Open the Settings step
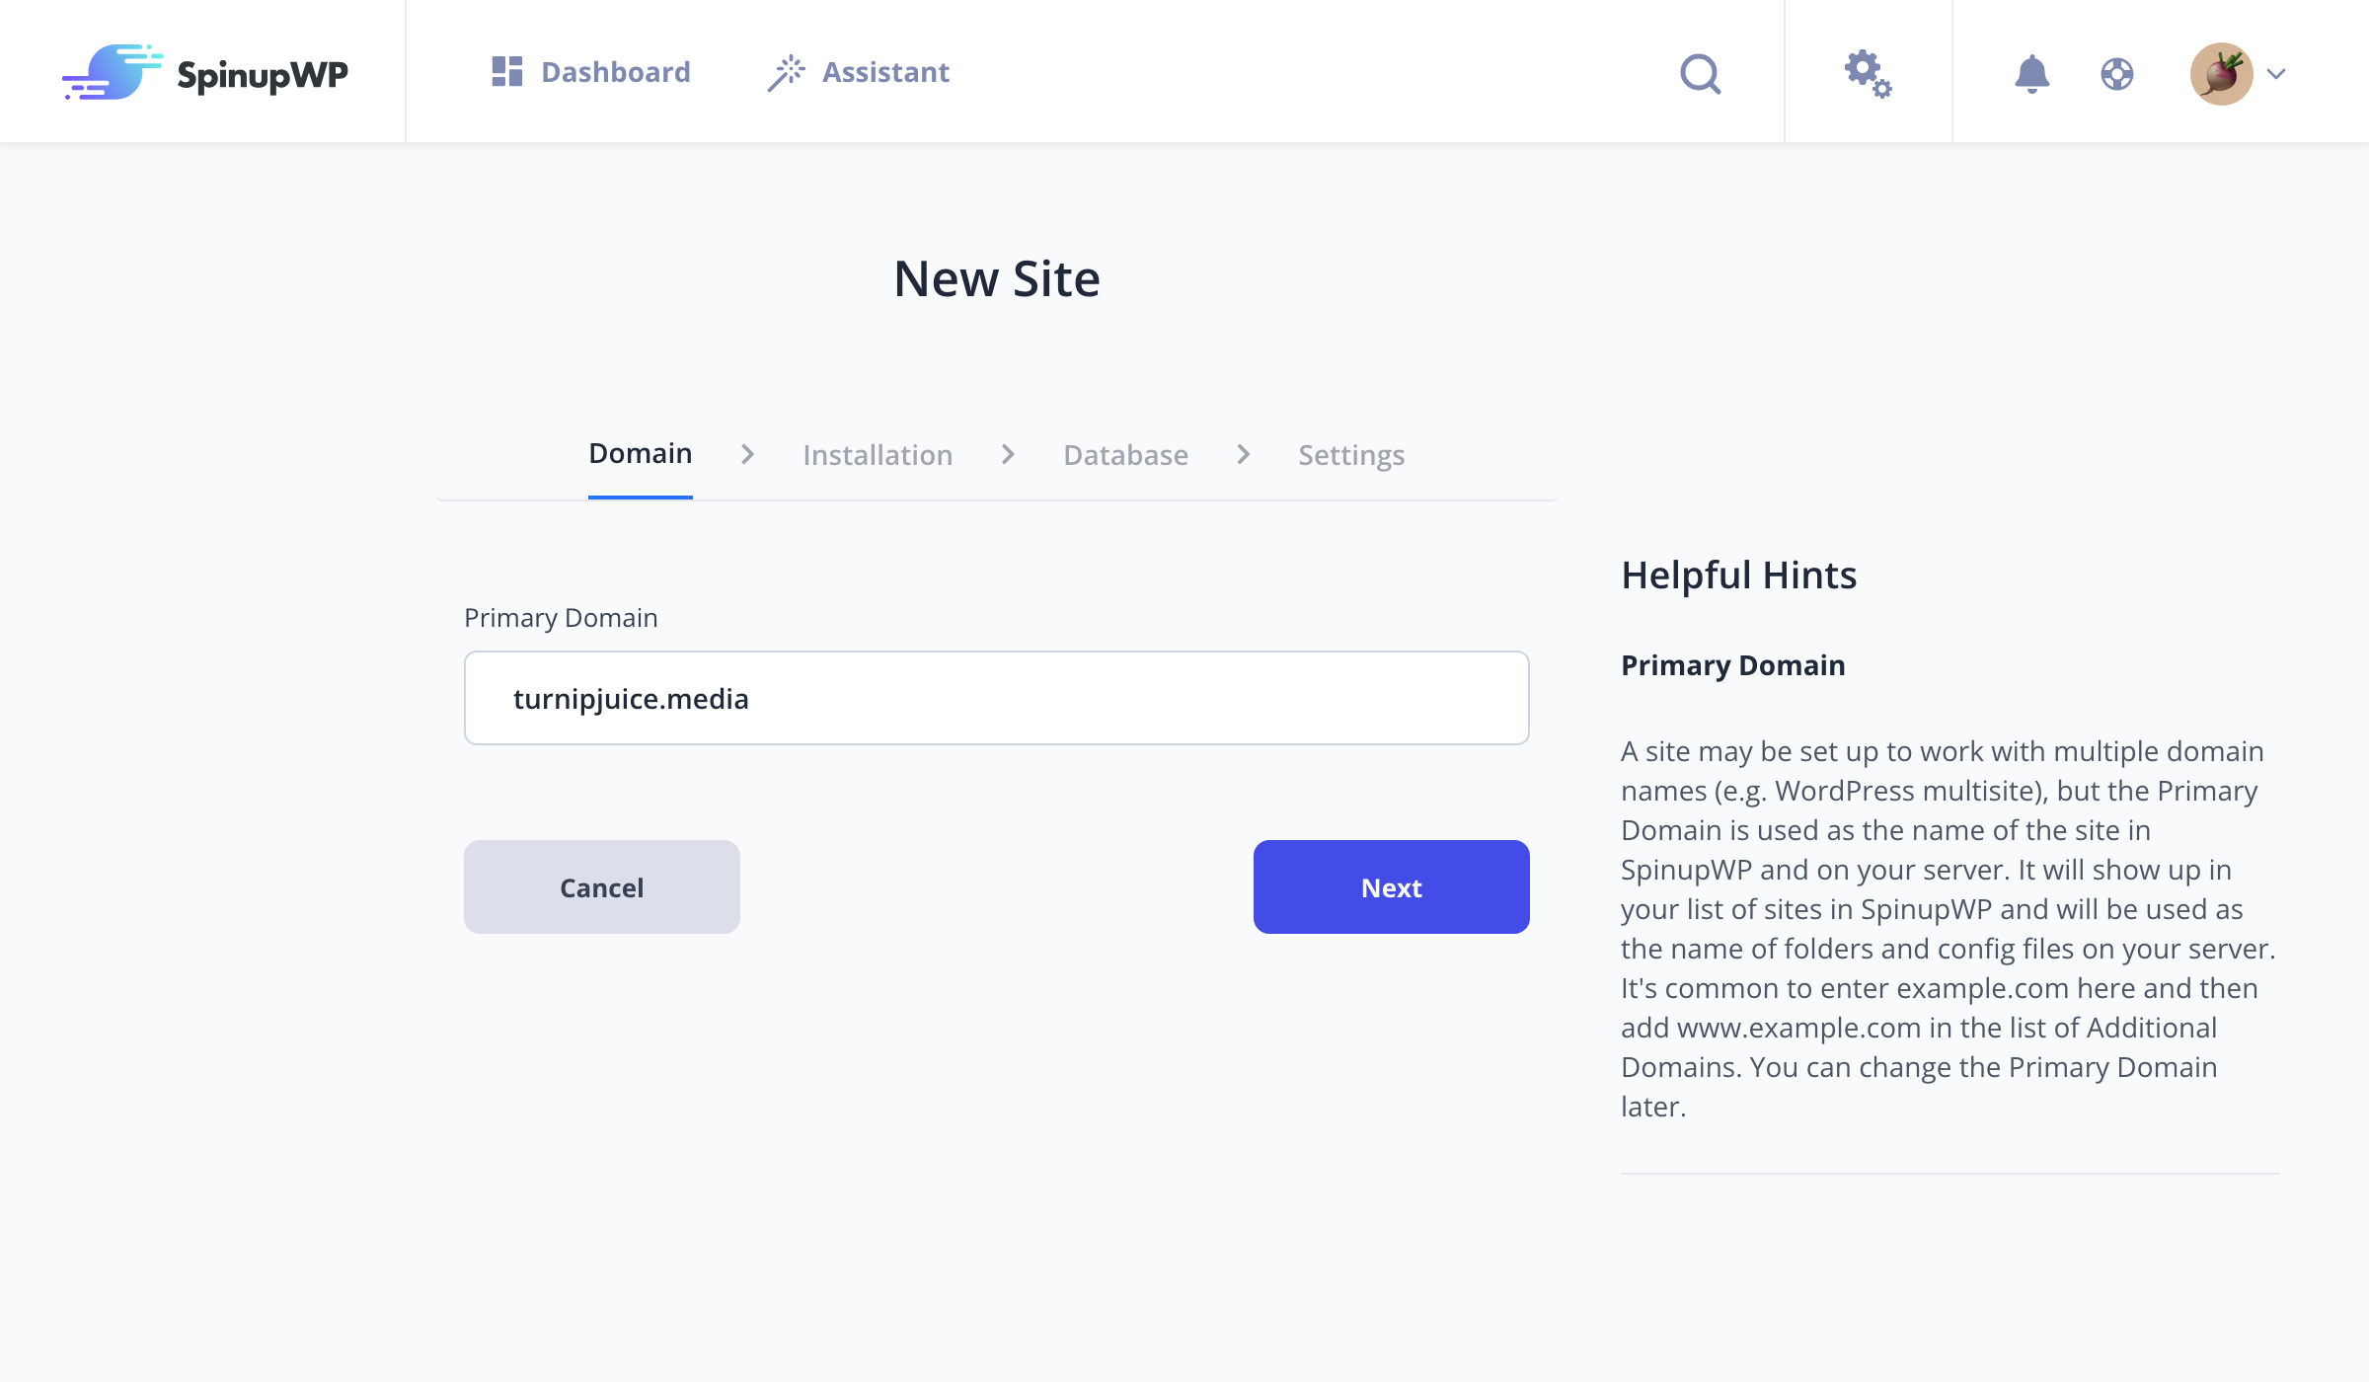The width and height of the screenshot is (2369, 1382). (1350, 454)
